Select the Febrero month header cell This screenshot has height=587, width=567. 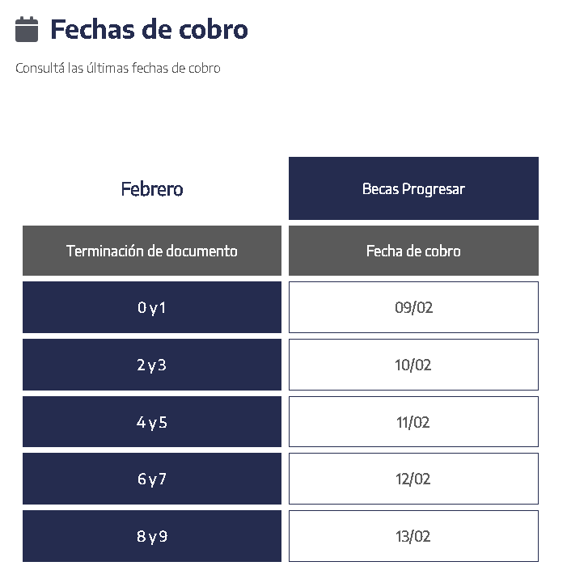[152, 188]
